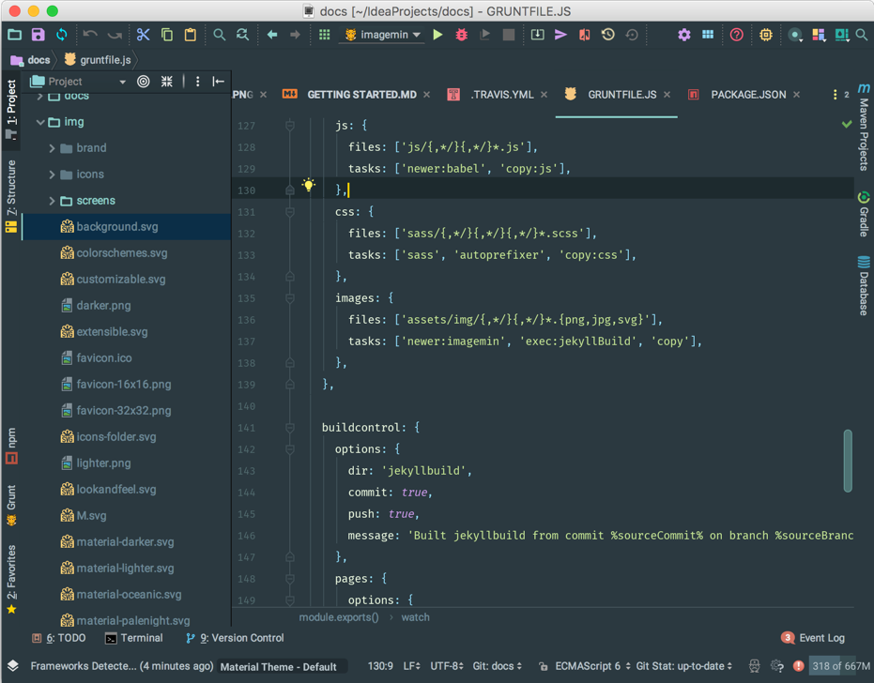Switch to .TRAVIS.YML tab
874x683 pixels.
click(x=496, y=95)
